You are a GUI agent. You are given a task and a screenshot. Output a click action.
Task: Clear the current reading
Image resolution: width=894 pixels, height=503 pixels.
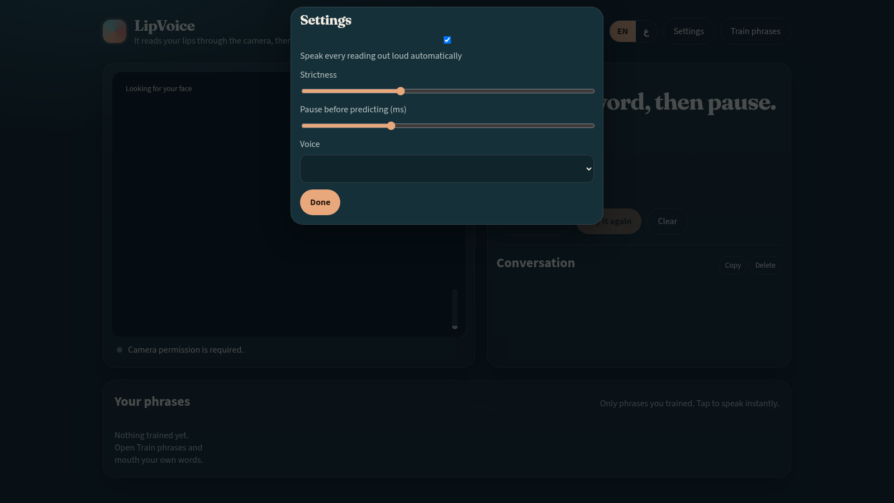tap(667, 221)
